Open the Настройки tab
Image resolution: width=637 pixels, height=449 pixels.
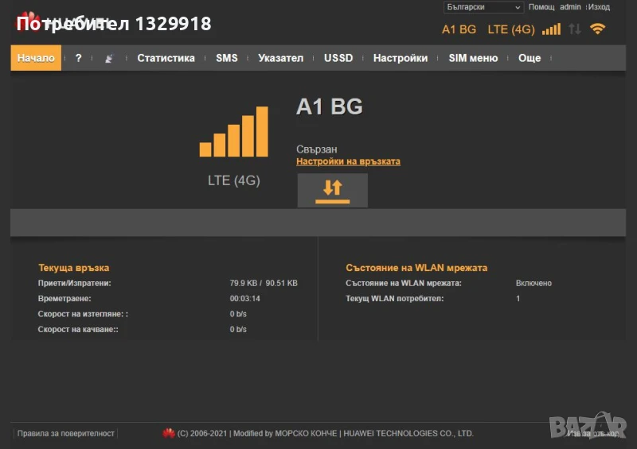(x=401, y=58)
